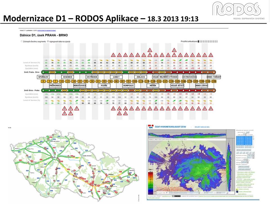Click the MIROŠOVICE exit label
The height and width of the screenshot is (204, 270).
click(80, 85)
